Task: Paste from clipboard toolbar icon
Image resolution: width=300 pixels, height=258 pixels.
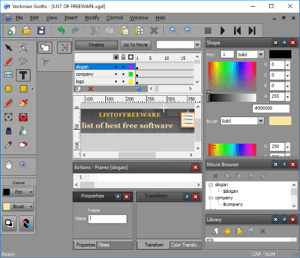Action: click(x=125, y=31)
